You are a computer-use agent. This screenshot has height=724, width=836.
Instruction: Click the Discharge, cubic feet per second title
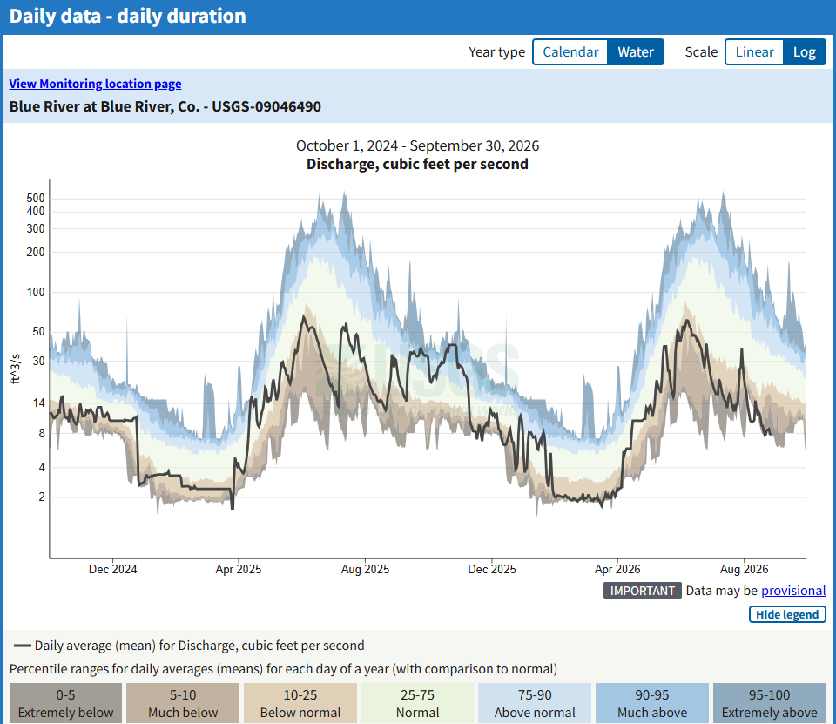pos(417,165)
